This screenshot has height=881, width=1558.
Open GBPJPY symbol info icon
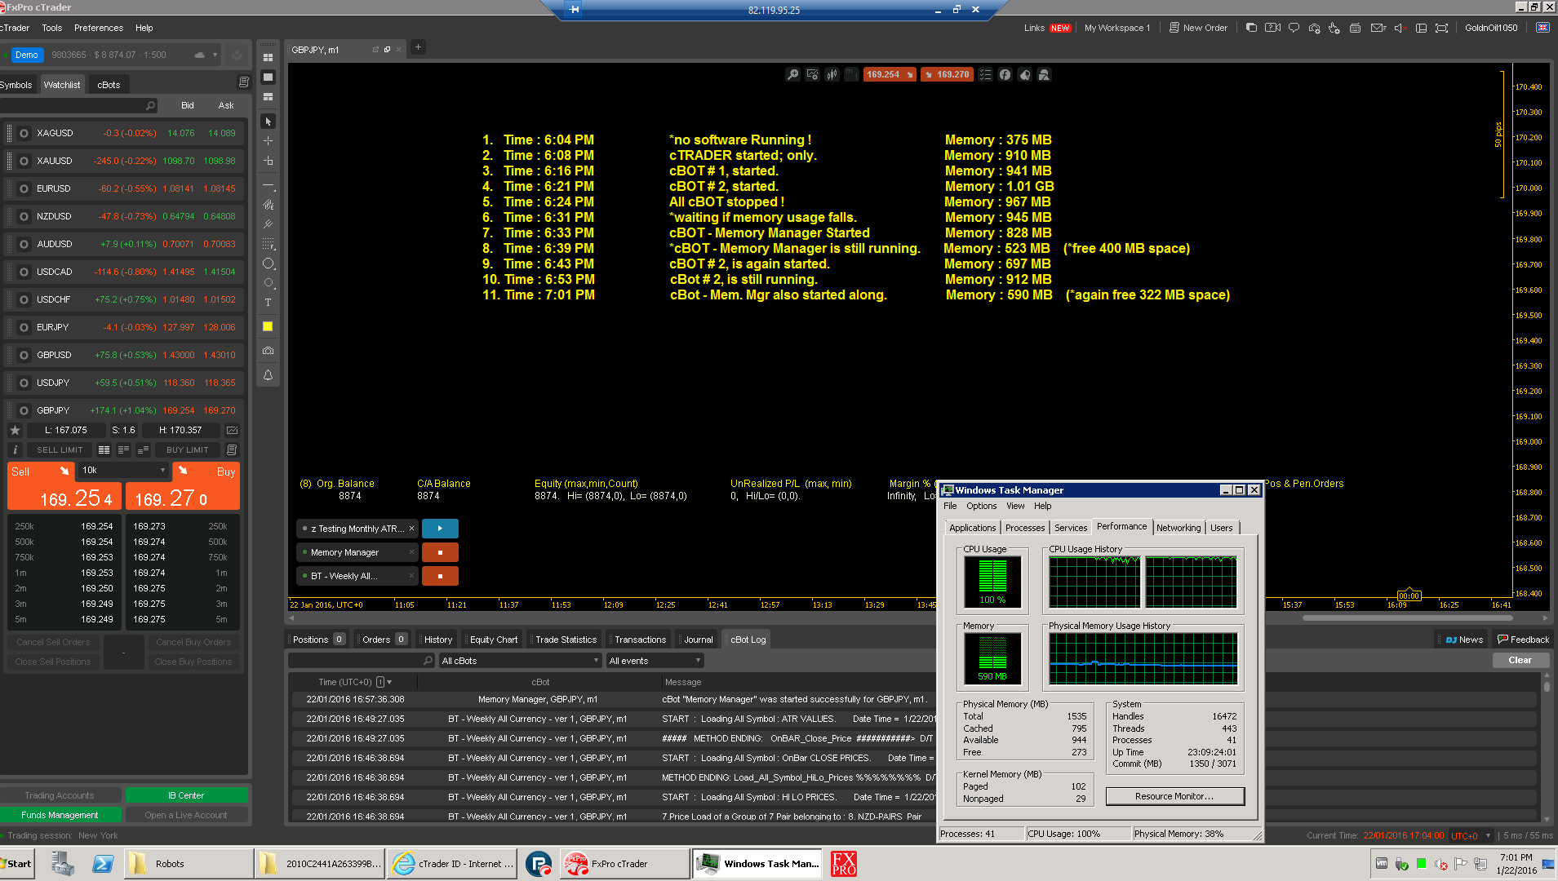(x=15, y=449)
